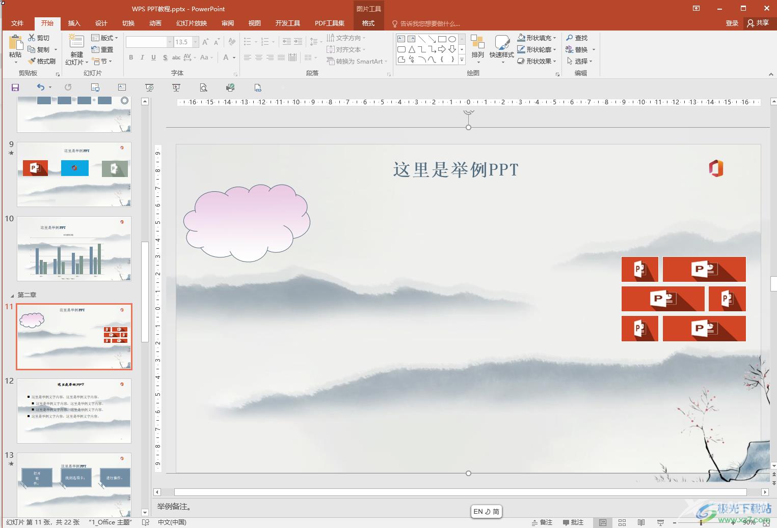The width and height of the screenshot is (777, 528).
Task: Decrease font size with the smaller A icon
Action: click(217, 42)
